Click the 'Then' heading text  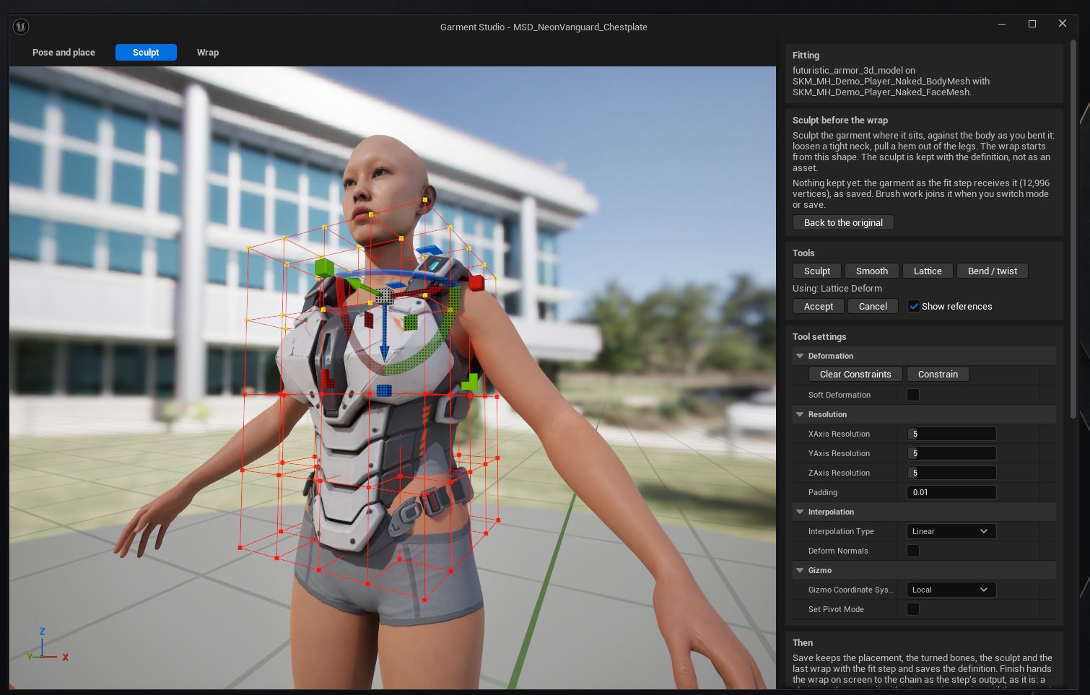coord(803,642)
